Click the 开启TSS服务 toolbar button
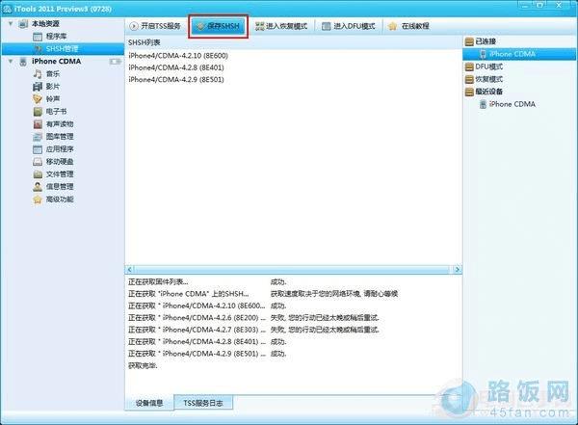This screenshot has width=578, height=425. point(155,26)
